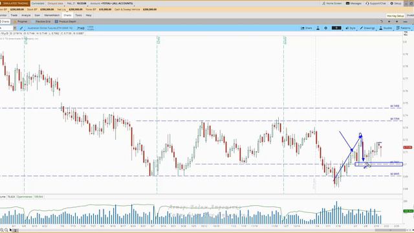414x233 pixels.
Task: Open the Help tab
Action: coord(89,16)
